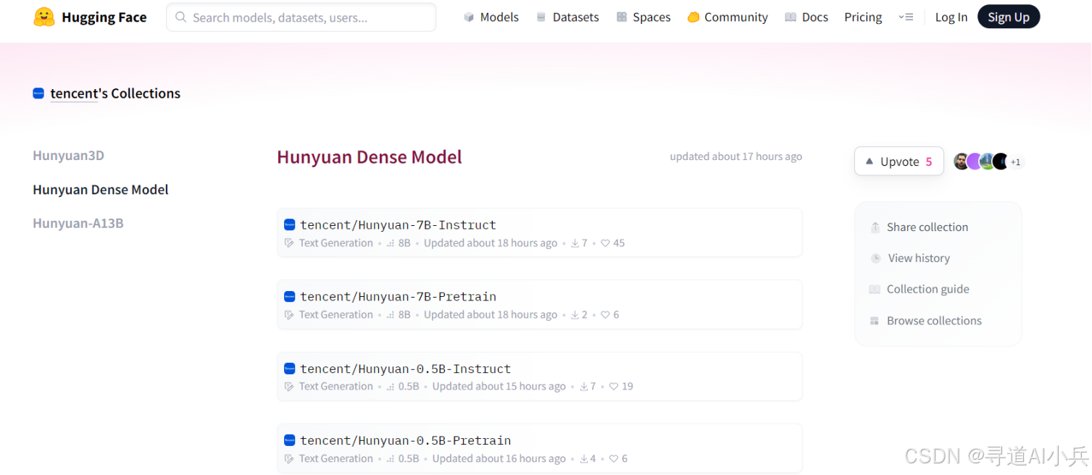The width and height of the screenshot is (1092, 475).
Task: Open the Browse collections link
Action: 926,321
